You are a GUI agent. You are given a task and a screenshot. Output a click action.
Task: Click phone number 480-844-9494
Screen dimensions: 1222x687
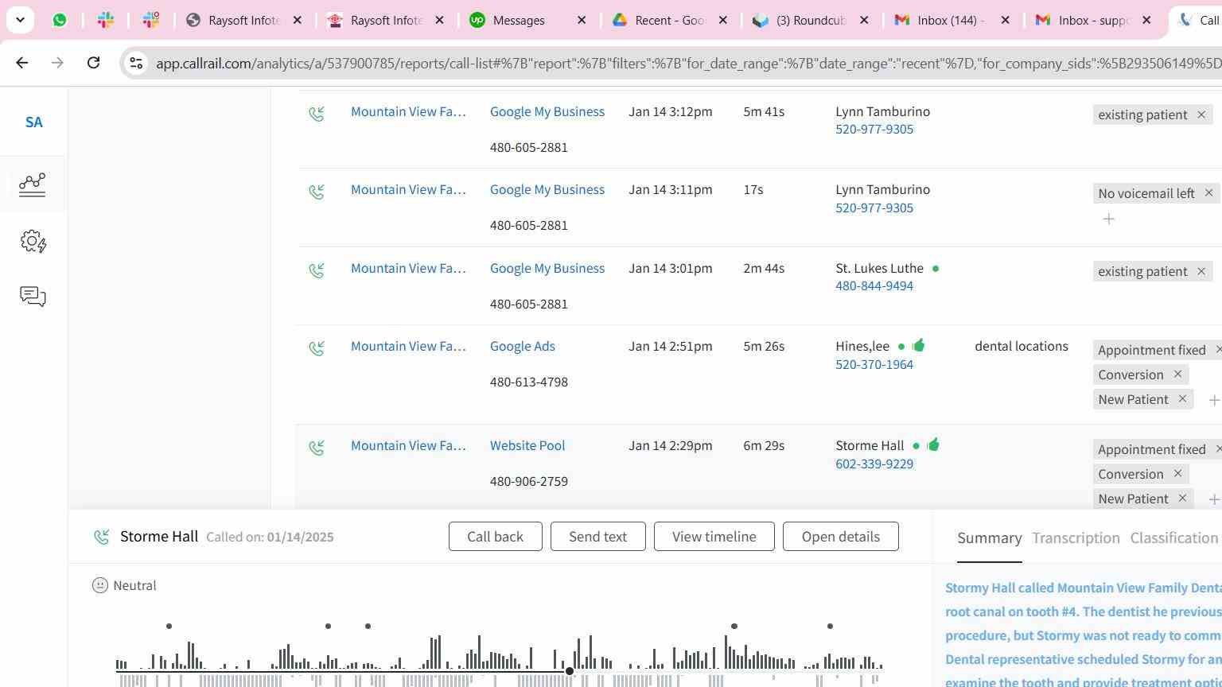coord(874,285)
